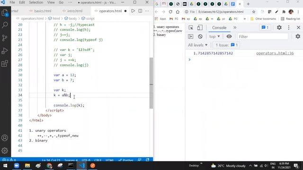This screenshot has width=303, height=170.
Task: Open the VS Code Go menu
Action: 61,2
